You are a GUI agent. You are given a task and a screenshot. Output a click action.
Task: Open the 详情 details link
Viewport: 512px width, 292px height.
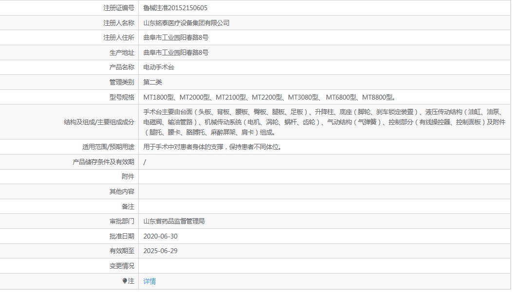149,281
